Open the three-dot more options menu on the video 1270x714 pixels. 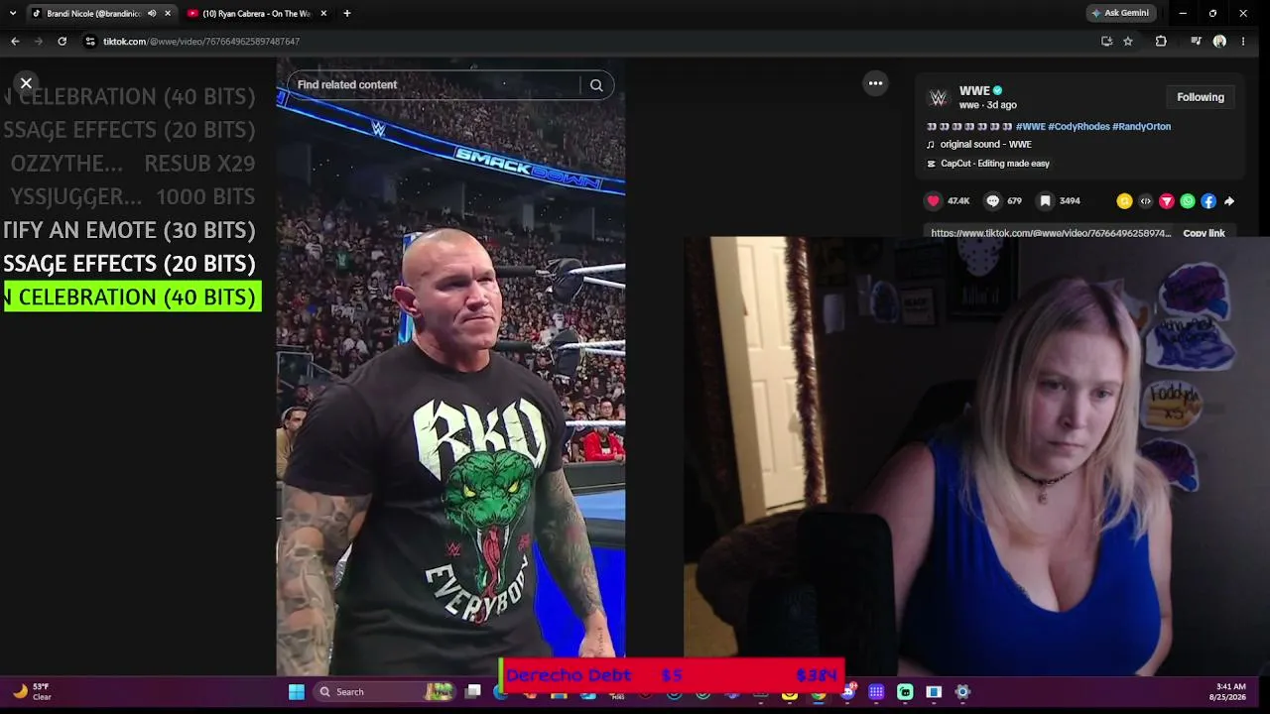(x=875, y=83)
